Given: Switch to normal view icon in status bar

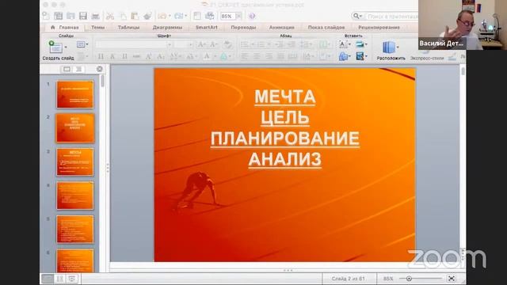Looking at the screenshot, I should 48,279.
